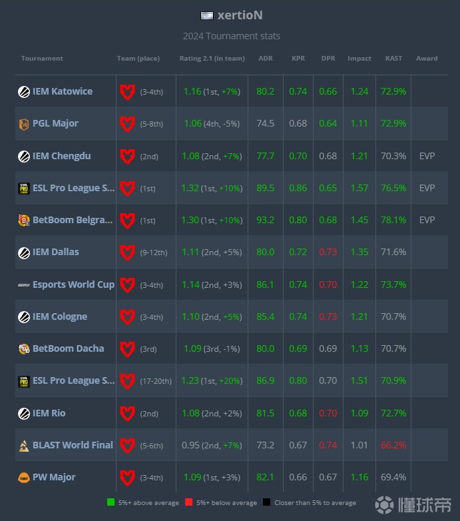Click the Esports World Cup logo icon

click(23, 284)
